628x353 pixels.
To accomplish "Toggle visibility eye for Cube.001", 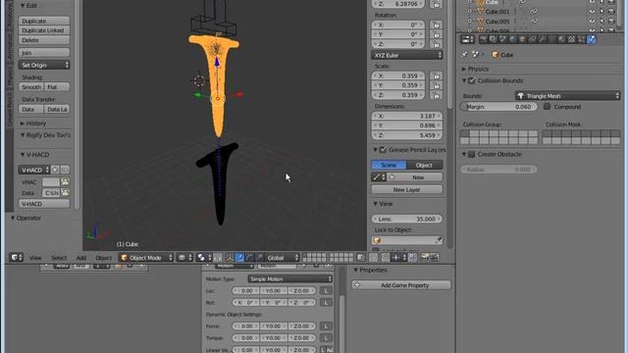I will (592, 12).
